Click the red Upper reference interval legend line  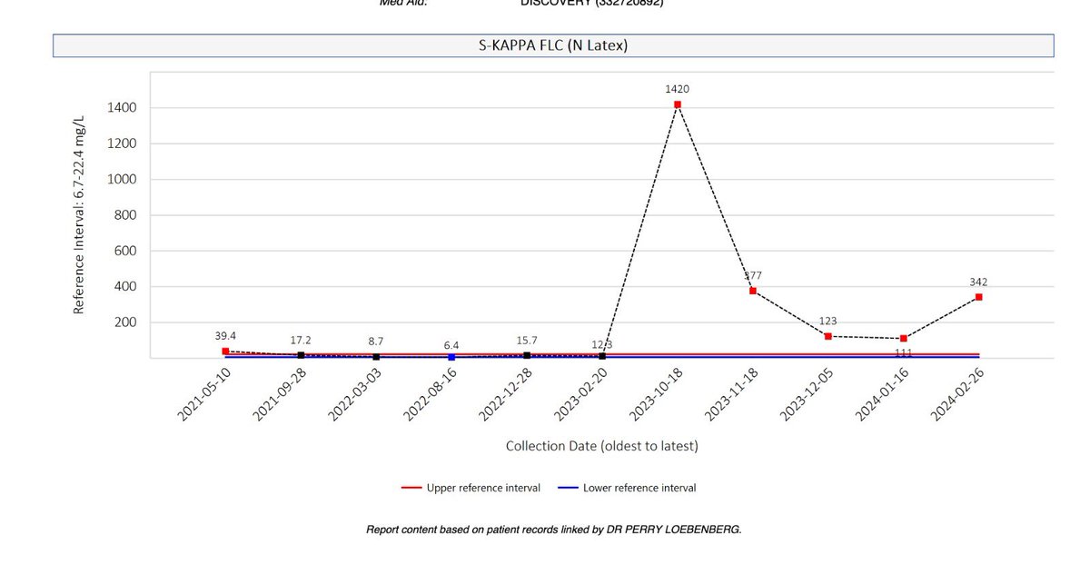point(411,488)
